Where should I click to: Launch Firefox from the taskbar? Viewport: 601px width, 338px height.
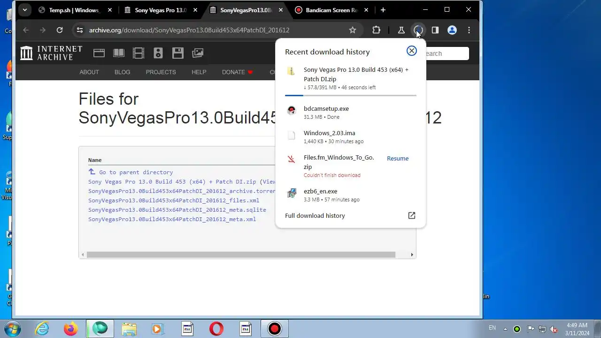[x=71, y=329]
